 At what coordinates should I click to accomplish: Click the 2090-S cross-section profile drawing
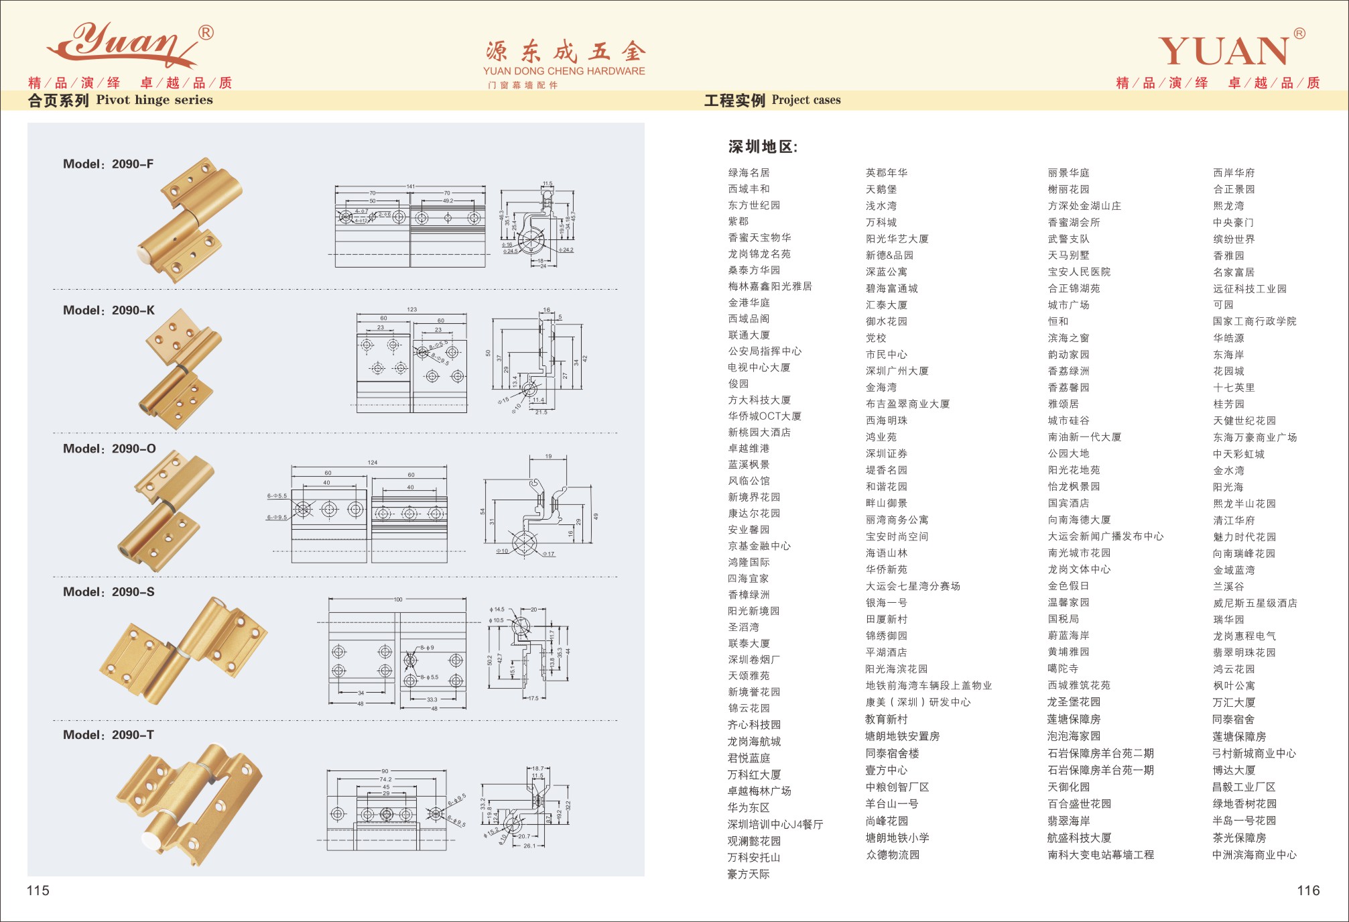click(x=529, y=653)
